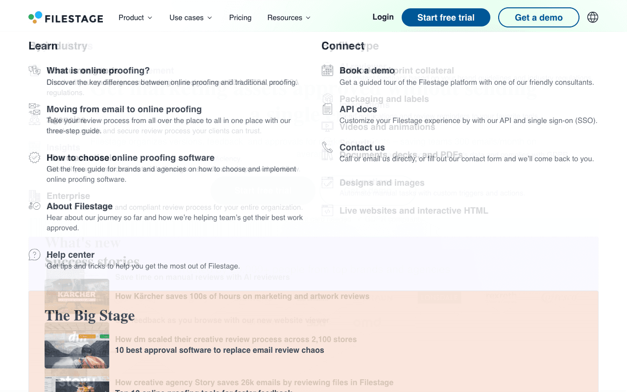Image resolution: width=627 pixels, height=392 pixels.
Task: Click 'Get tips and tricks' Help center description
Action: pyautogui.click(x=143, y=266)
